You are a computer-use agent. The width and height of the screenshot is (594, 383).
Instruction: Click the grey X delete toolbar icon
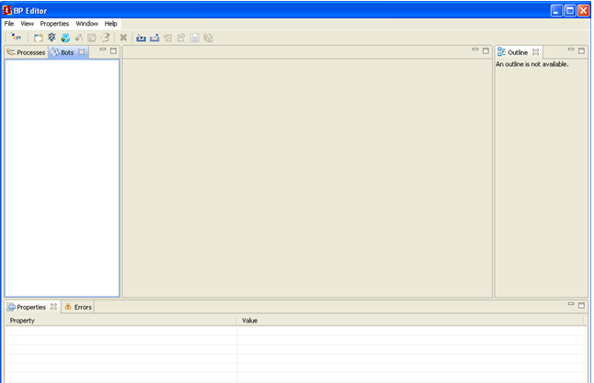123,38
